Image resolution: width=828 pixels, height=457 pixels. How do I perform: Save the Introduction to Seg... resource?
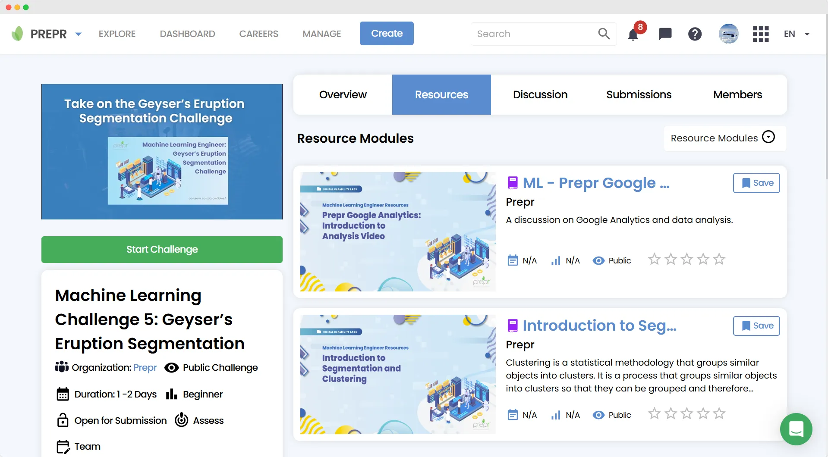[x=756, y=326]
